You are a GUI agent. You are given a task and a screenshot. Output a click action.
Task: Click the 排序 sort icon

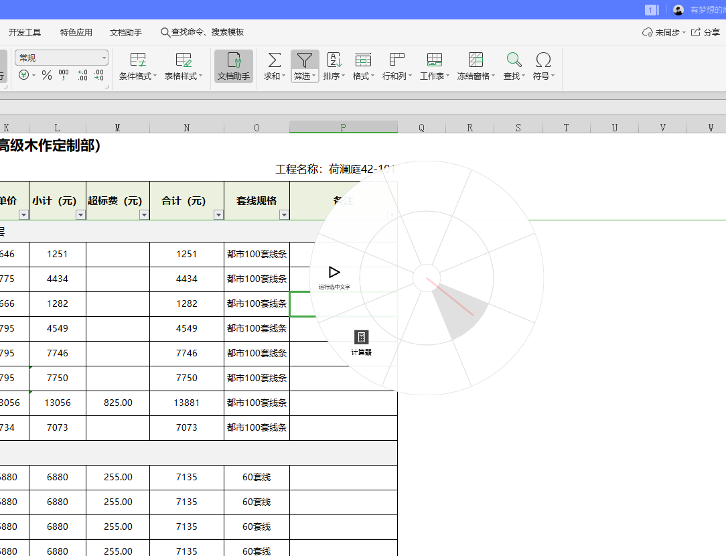pos(334,60)
